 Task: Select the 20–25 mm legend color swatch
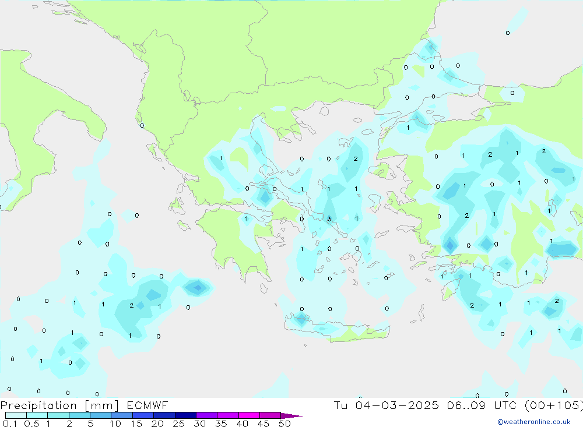pyautogui.click(x=164, y=415)
